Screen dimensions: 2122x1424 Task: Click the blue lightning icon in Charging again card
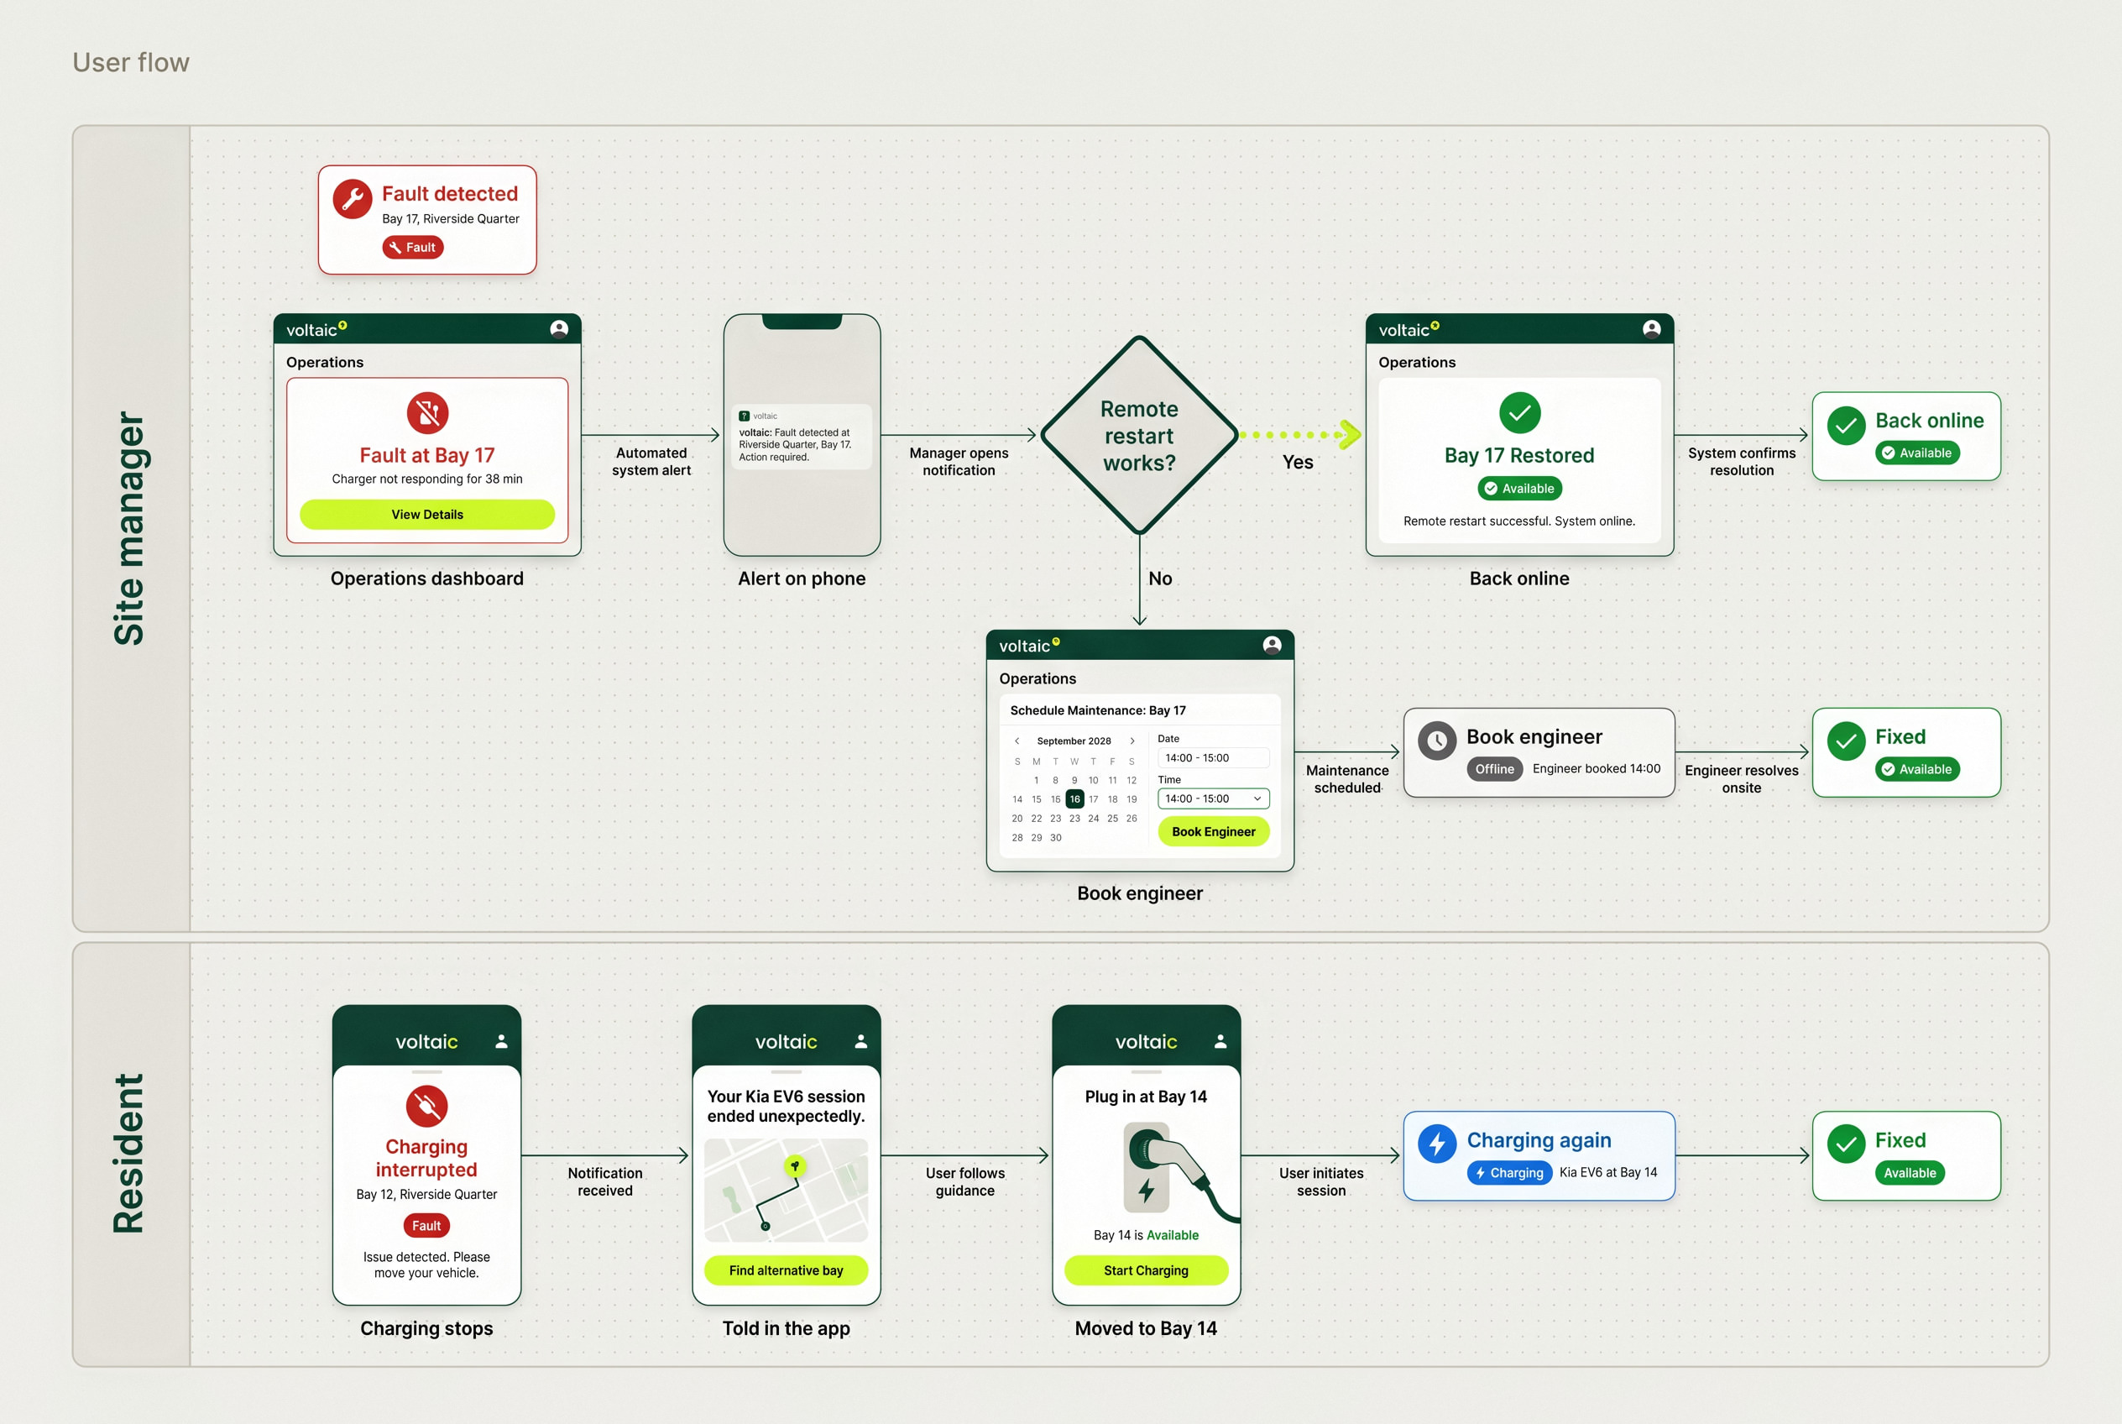pos(1437,1144)
